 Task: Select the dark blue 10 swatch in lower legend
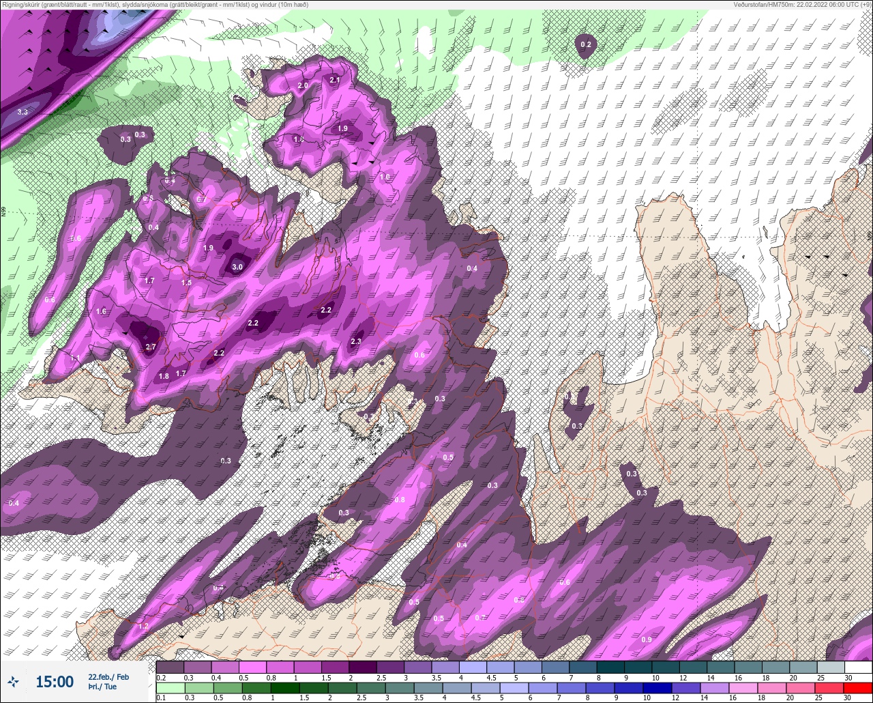pyautogui.click(x=657, y=688)
